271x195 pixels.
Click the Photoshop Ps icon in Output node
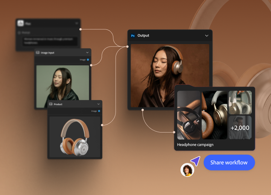pyautogui.click(x=133, y=36)
